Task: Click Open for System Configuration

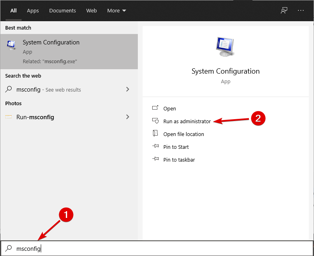Action: [x=169, y=108]
